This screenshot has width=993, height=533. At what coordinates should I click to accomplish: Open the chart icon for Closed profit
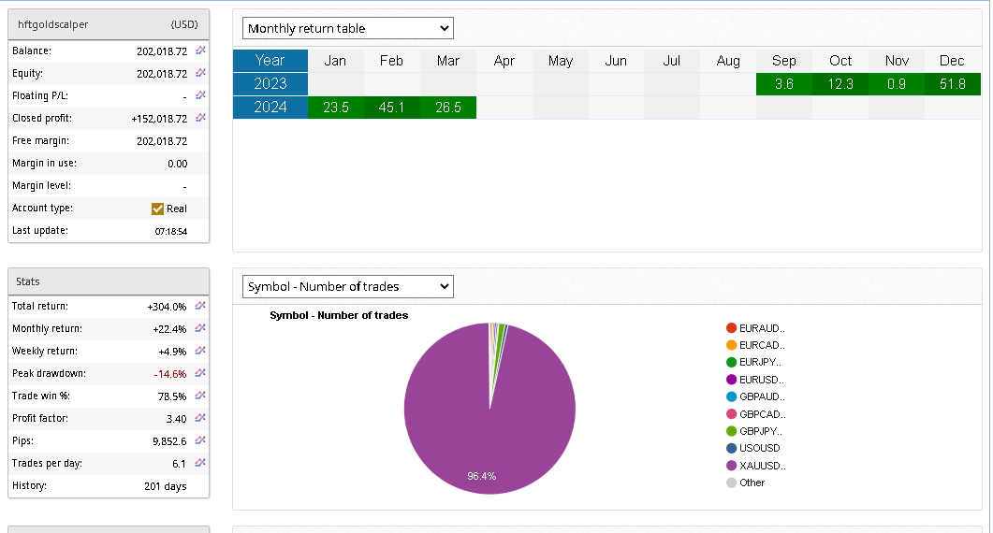pos(200,119)
